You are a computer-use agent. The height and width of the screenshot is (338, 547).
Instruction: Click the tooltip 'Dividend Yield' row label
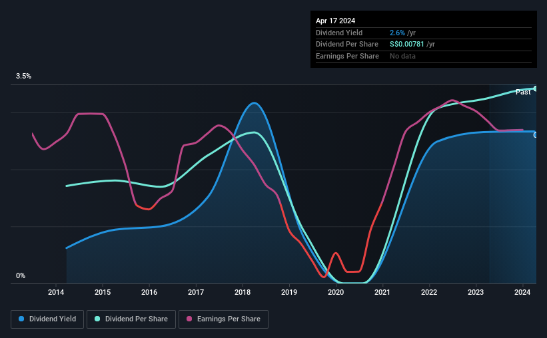[339, 33]
